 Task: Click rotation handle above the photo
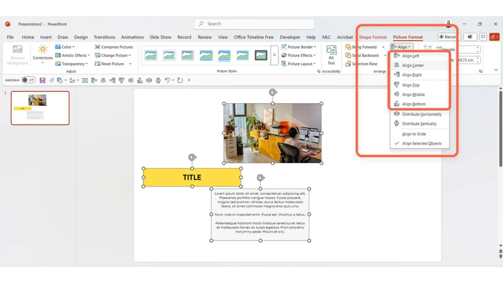coord(273,92)
